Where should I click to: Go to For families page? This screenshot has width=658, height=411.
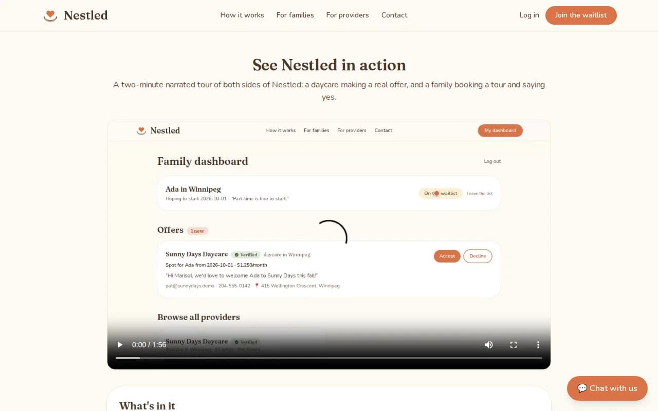point(295,15)
